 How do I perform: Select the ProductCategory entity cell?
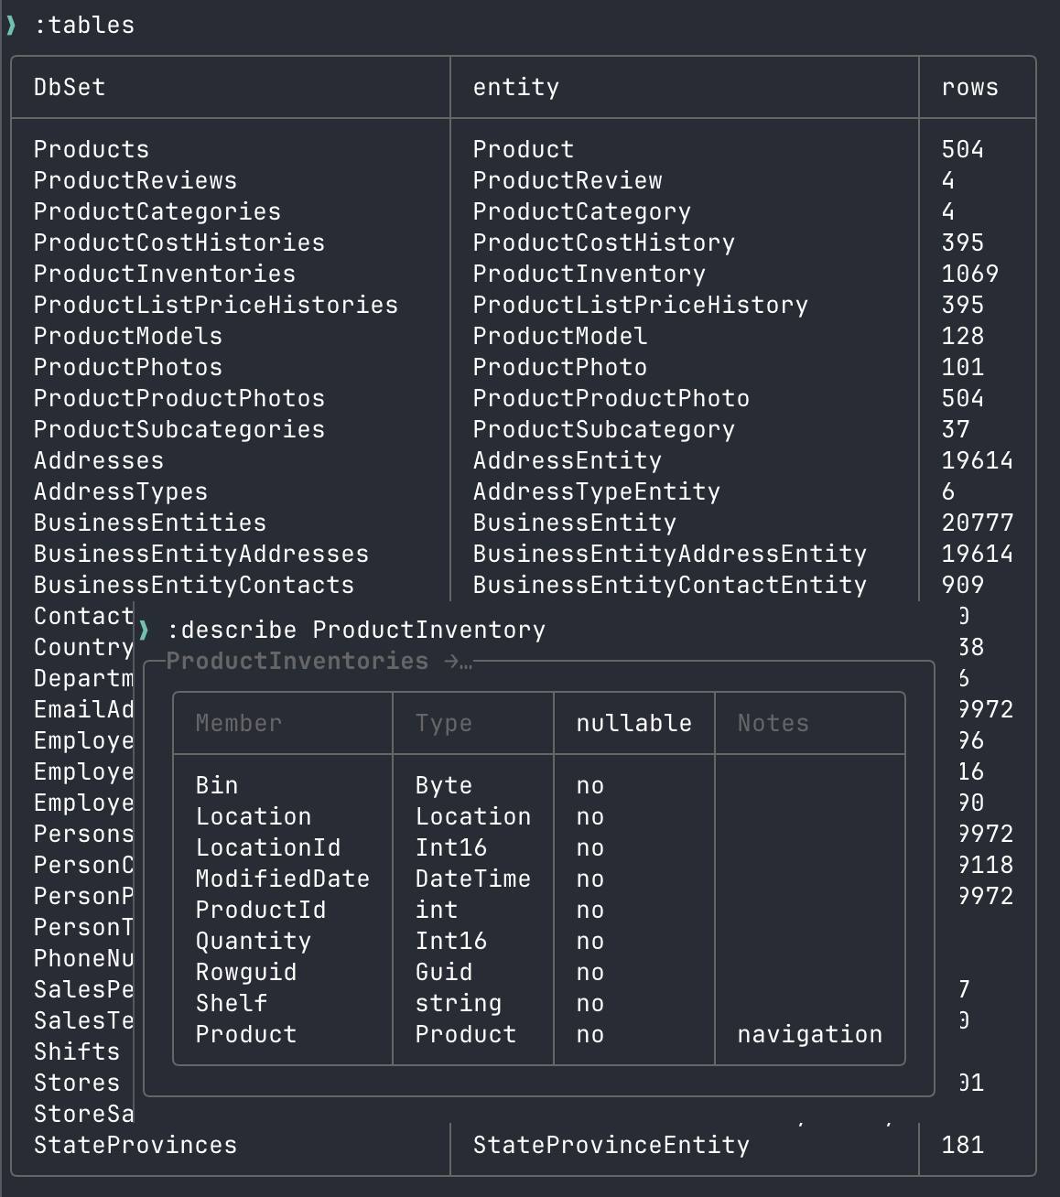click(x=582, y=211)
